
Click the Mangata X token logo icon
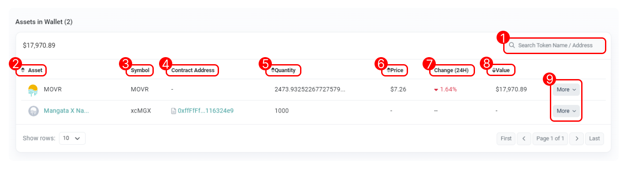tap(33, 111)
